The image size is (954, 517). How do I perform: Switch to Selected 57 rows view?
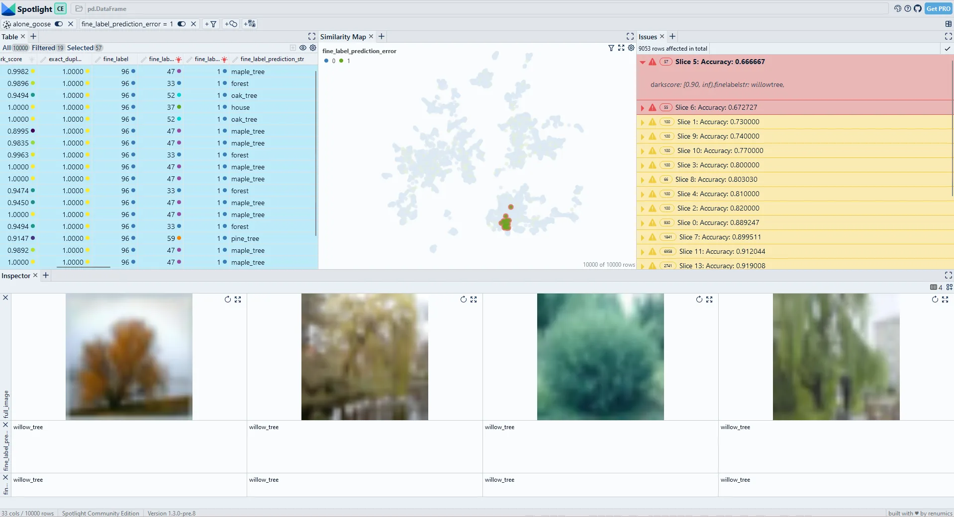[x=85, y=48]
